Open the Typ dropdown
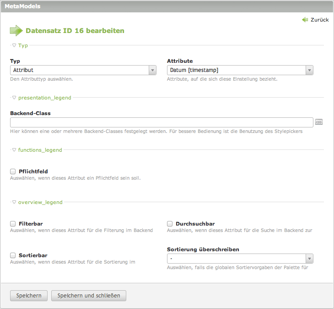Image resolution: width=334 pixels, height=309 pixels. 83,70
